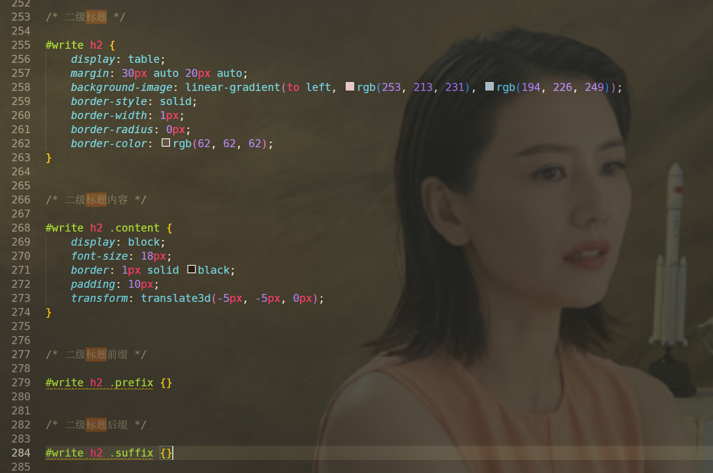Click the "linear-gradient" function name
The height and width of the screenshot is (473, 713).
click(233, 87)
